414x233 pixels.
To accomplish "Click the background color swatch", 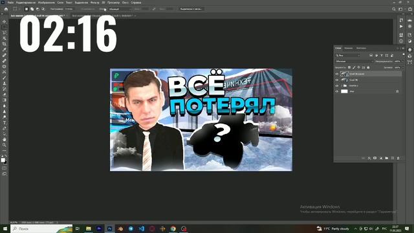I will tap(5, 162).
